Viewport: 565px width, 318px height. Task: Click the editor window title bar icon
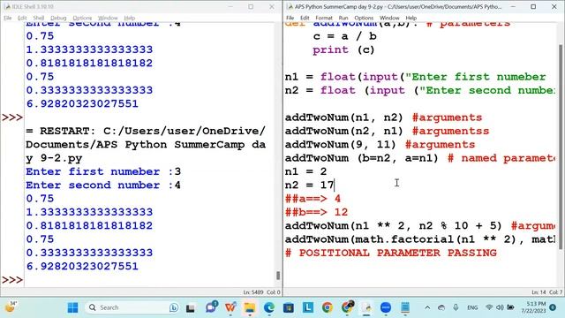point(290,7)
